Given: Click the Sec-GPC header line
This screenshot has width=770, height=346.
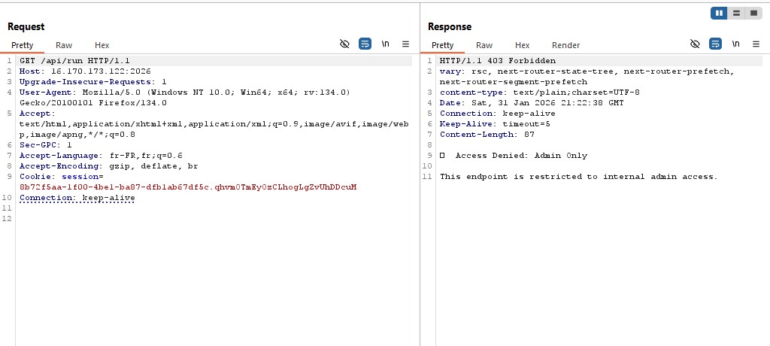Looking at the screenshot, I should pyautogui.click(x=46, y=145).
